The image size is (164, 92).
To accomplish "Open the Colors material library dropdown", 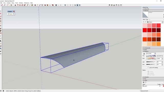I will pyautogui.click(x=156, y=22).
